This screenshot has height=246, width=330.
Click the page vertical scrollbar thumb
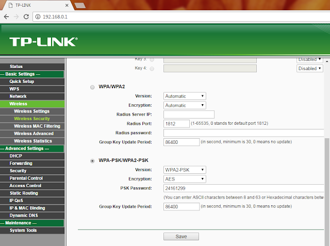coord(327,191)
